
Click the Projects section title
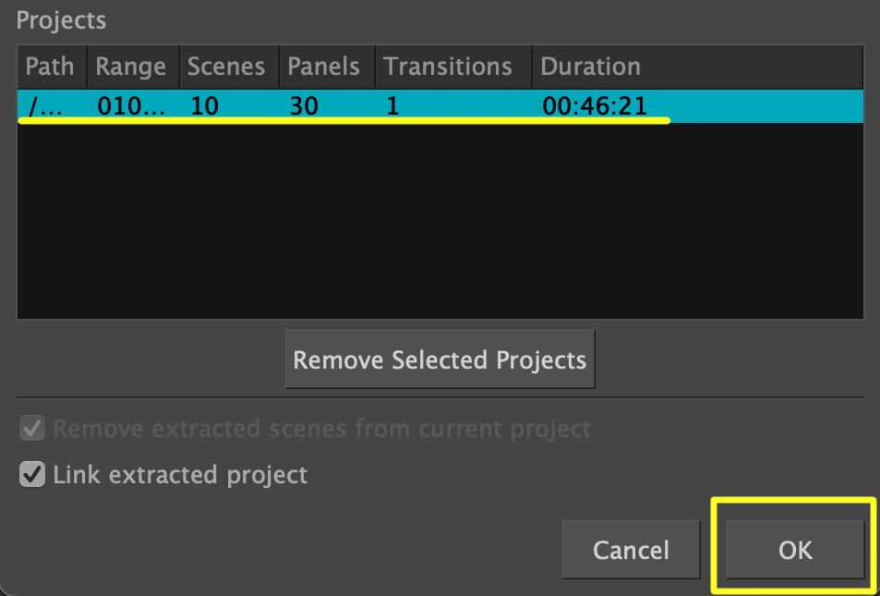coord(61,19)
